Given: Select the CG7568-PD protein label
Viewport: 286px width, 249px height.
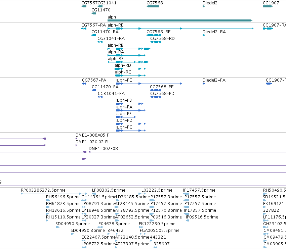Looking at the screenshot, I should 162,93.
